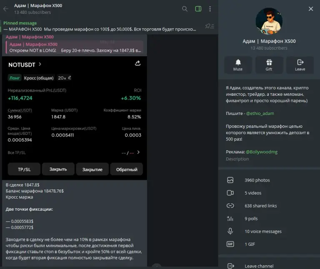Click the Leave button under subscribers
The height and width of the screenshot is (269, 320).
click(300, 65)
